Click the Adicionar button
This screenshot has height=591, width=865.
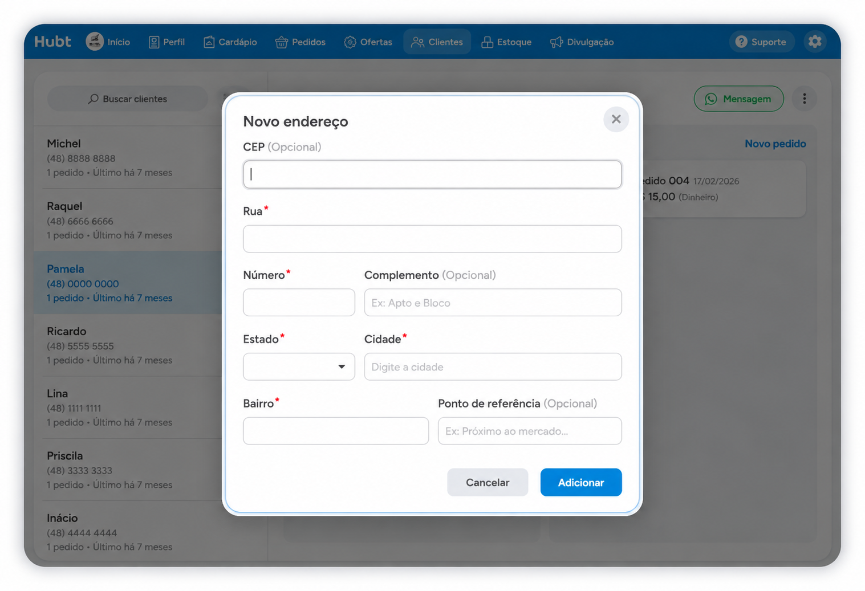coord(581,482)
